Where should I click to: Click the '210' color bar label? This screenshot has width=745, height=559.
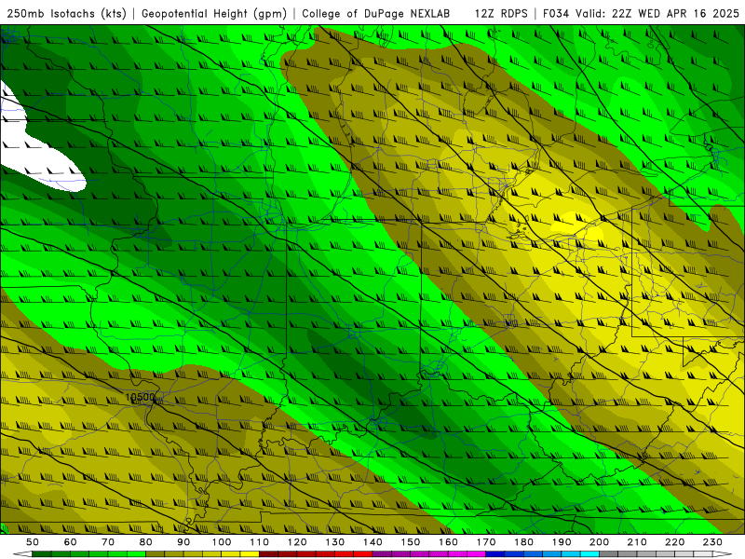tap(637, 542)
